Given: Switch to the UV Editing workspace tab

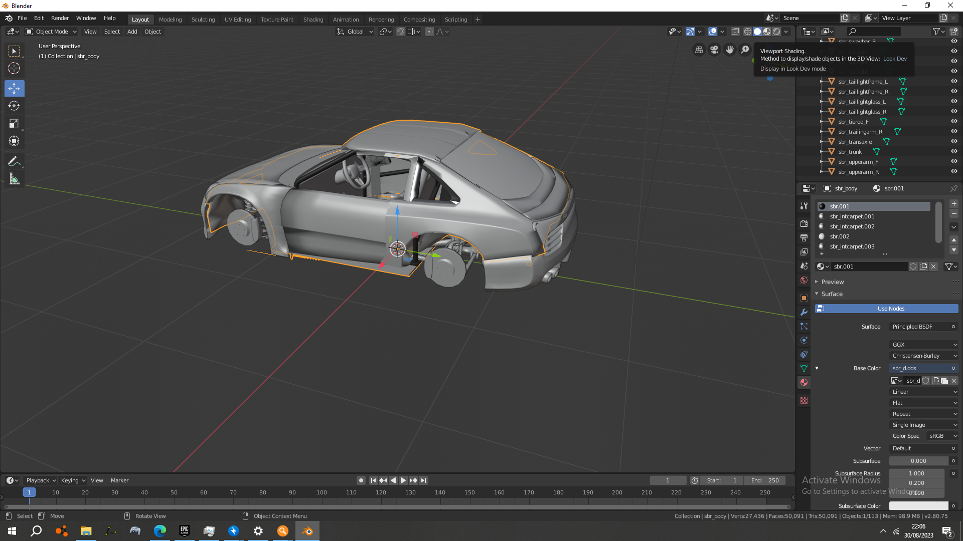Looking at the screenshot, I should tap(238, 20).
